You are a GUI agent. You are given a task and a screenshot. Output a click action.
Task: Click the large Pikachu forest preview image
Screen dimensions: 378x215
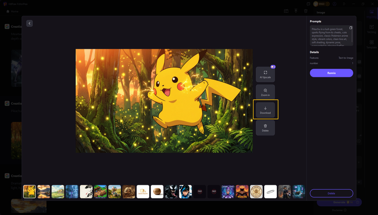click(x=164, y=101)
